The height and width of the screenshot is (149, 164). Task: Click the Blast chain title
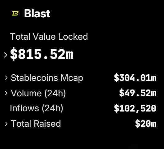click(x=37, y=14)
